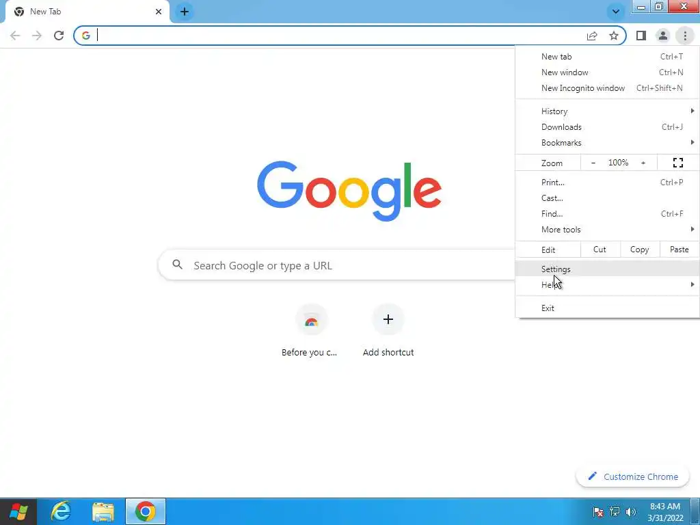Open the profile avatar button

pos(663,36)
